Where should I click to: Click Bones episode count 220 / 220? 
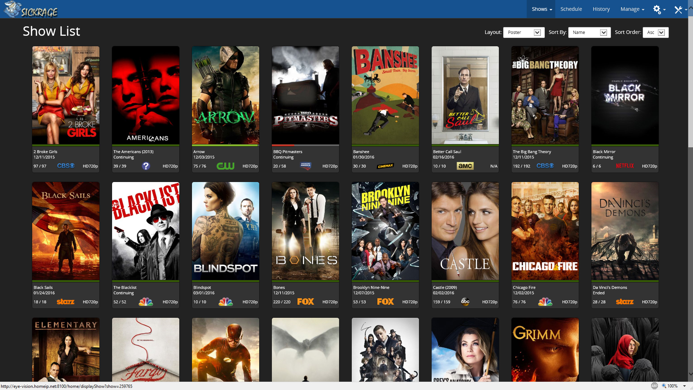tap(282, 302)
